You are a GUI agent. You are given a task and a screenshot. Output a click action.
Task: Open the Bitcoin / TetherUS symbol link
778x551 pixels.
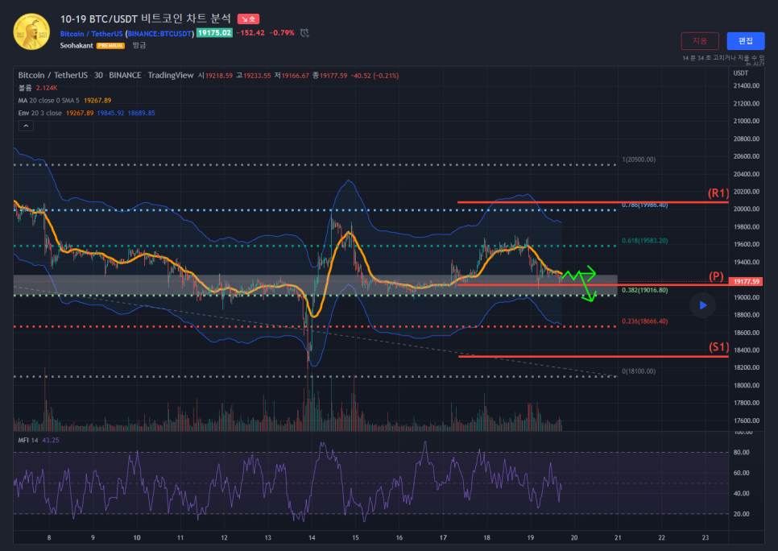92,33
